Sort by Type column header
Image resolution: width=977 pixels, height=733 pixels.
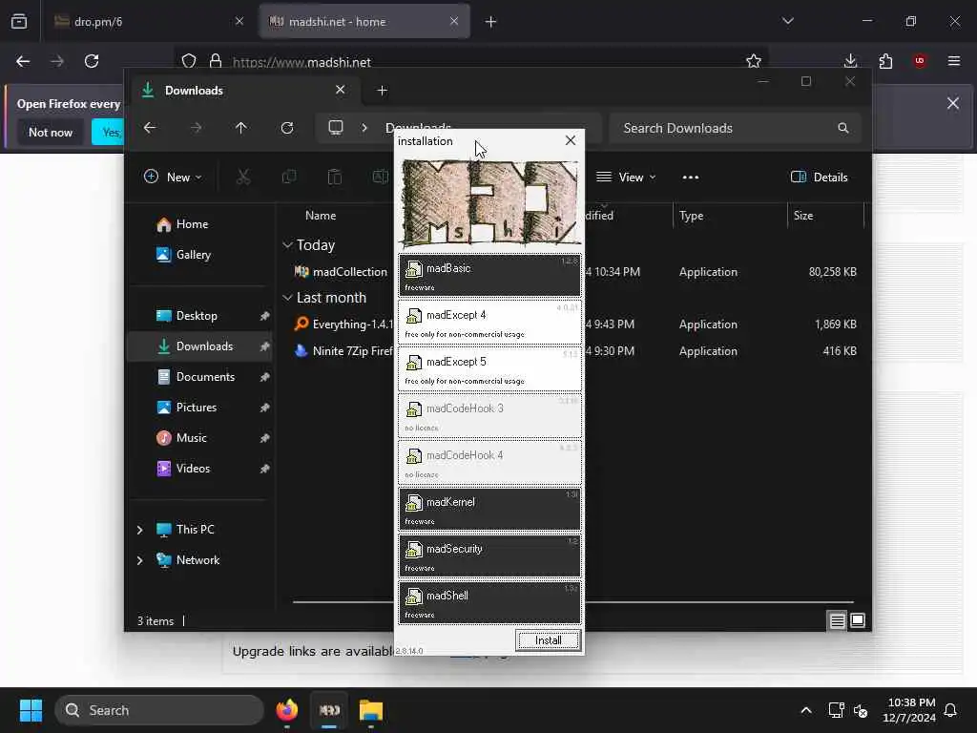point(692,216)
